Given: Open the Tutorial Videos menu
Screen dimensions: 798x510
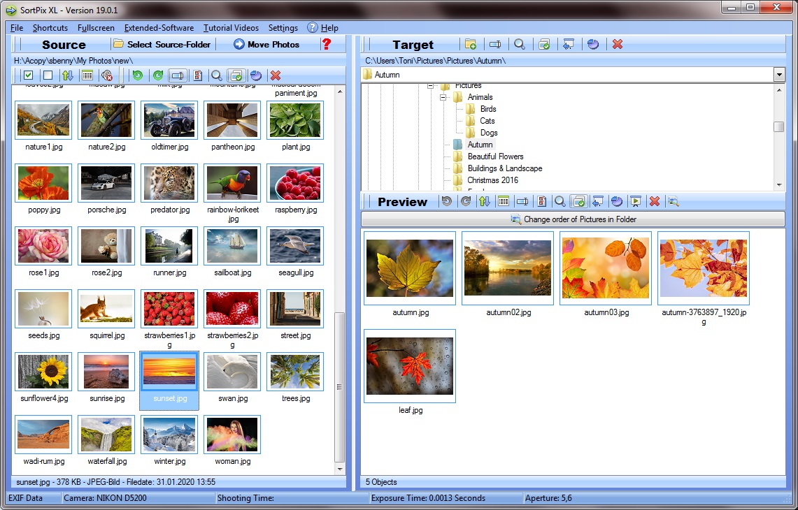Looking at the screenshot, I should tap(231, 28).
